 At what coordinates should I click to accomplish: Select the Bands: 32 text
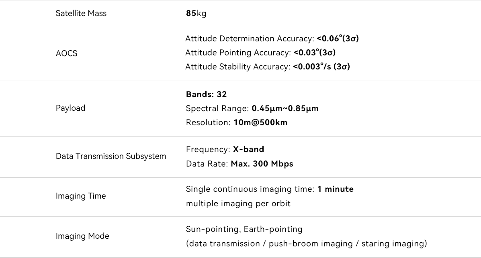tap(206, 94)
